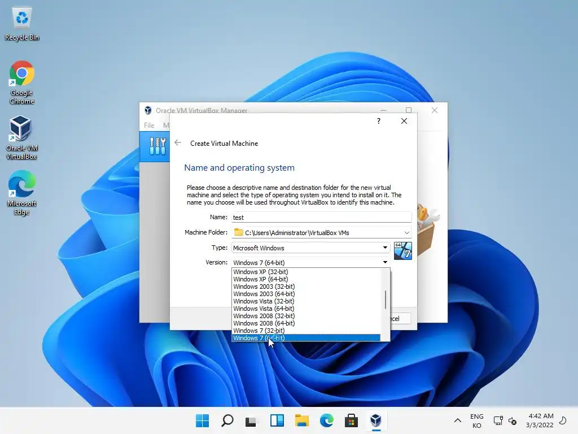Image resolution: width=578 pixels, height=434 pixels.
Task: Click the back arrow beside Create Virtual Machine
Action: [178, 143]
